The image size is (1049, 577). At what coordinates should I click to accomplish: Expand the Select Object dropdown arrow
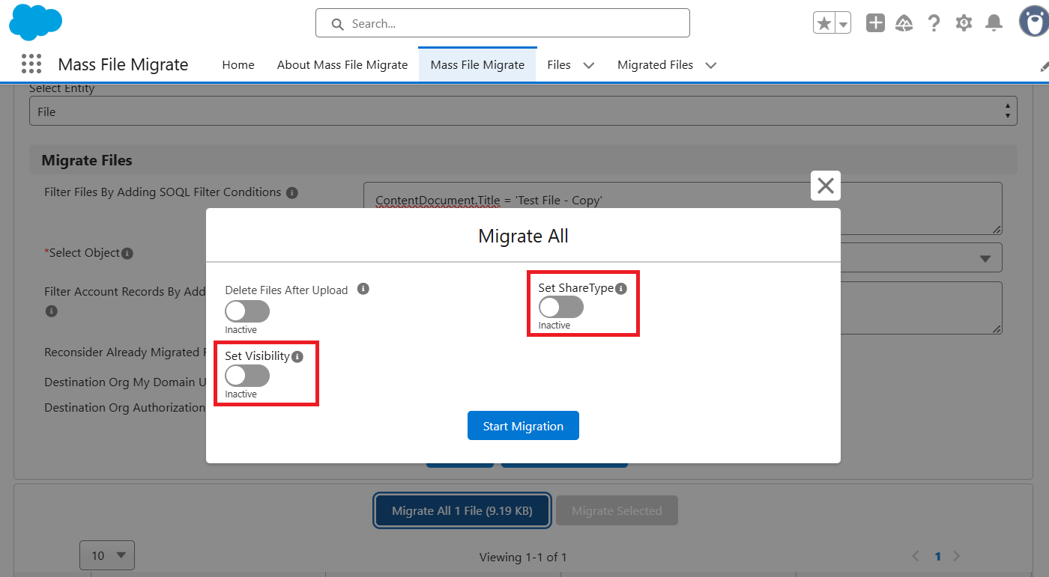click(x=985, y=258)
